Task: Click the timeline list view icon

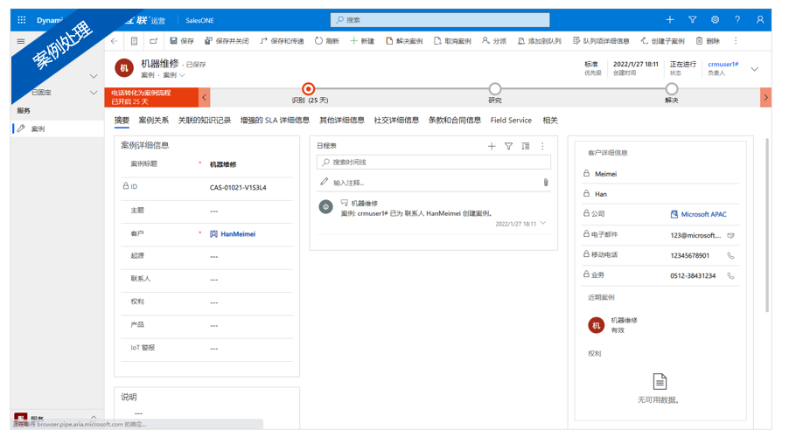Action: [x=526, y=146]
